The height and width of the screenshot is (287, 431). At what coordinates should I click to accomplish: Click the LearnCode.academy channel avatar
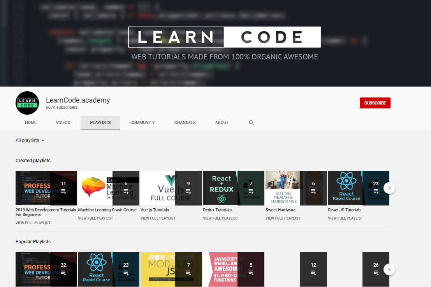coord(27,103)
